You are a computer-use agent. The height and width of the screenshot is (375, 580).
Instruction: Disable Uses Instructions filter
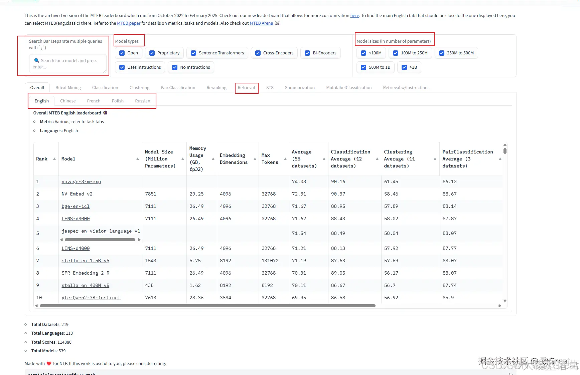coord(122,67)
